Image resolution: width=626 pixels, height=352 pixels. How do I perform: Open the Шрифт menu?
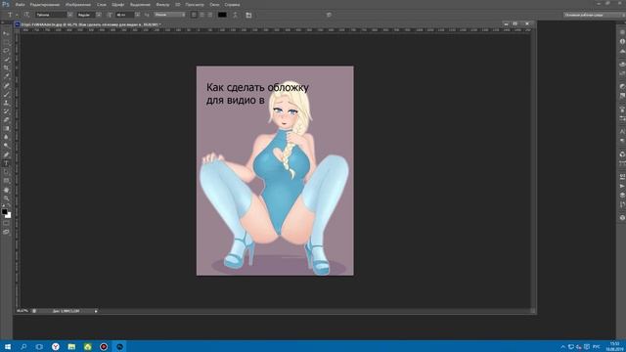click(x=117, y=4)
